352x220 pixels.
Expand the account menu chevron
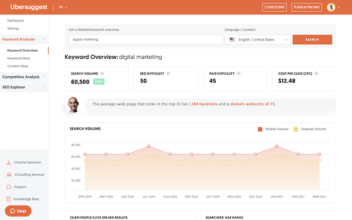(339, 7)
